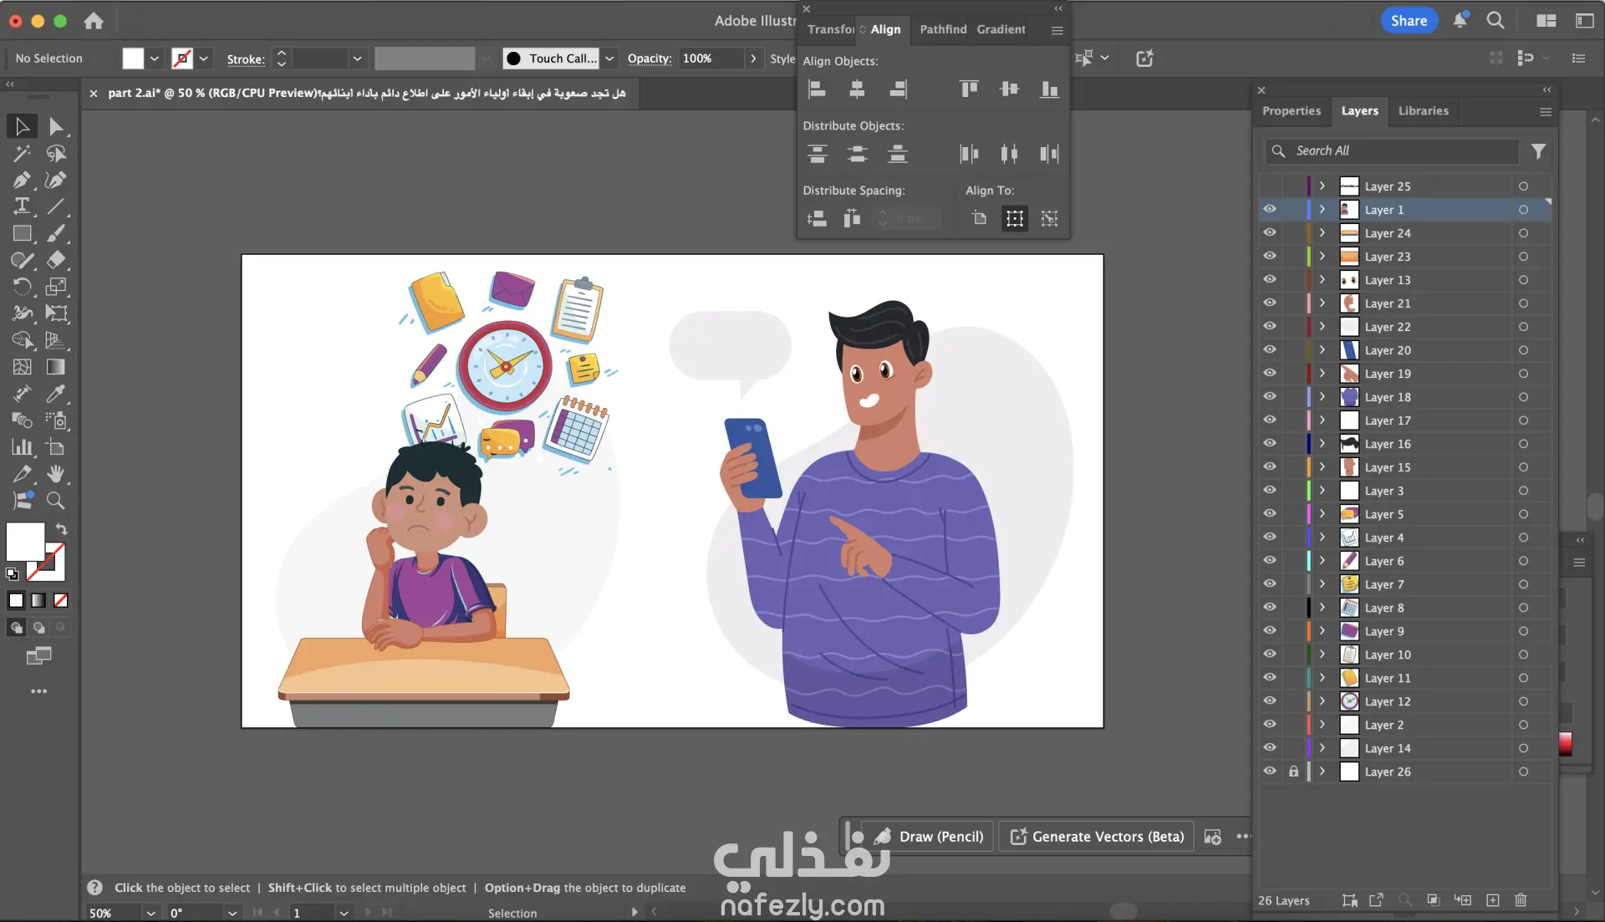Select the Zoom tool in toolbar

point(56,501)
